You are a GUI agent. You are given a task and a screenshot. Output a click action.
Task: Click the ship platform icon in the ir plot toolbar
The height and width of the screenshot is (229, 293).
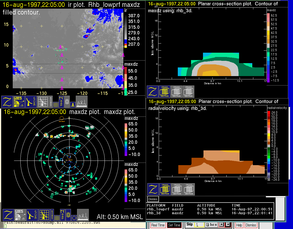[82, 102]
